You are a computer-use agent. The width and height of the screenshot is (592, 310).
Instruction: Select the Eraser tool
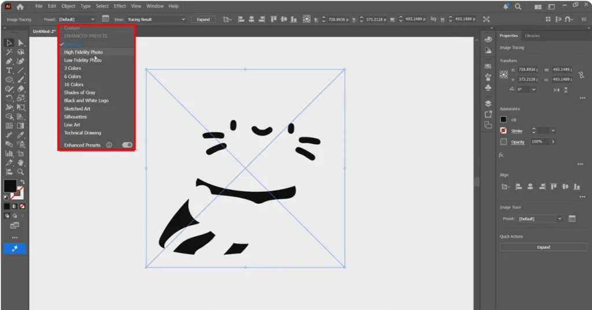pos(21,89)
